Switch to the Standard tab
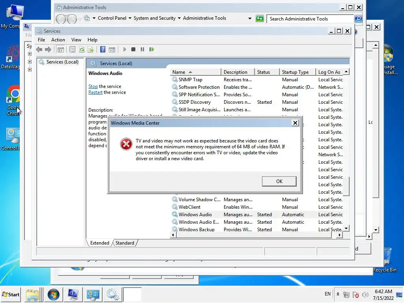Image resolution: width=404 pixels, height=303 pixels. tap(125, 243)
